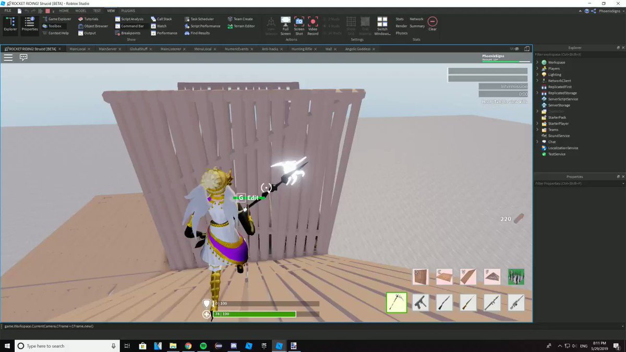The height and width of the screenshot is (352, 626).
Task: Expand the Lighting node in Explorer
Action: pyautogui.click(x=537, y=75)
